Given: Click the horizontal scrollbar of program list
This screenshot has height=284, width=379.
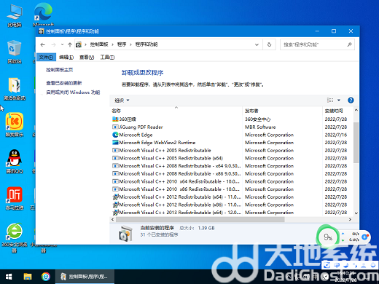Looking at the screenshot, I should [x=200, y=219].
